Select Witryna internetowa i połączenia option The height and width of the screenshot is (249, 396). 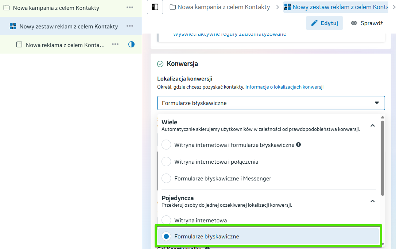tap(166, 162)
